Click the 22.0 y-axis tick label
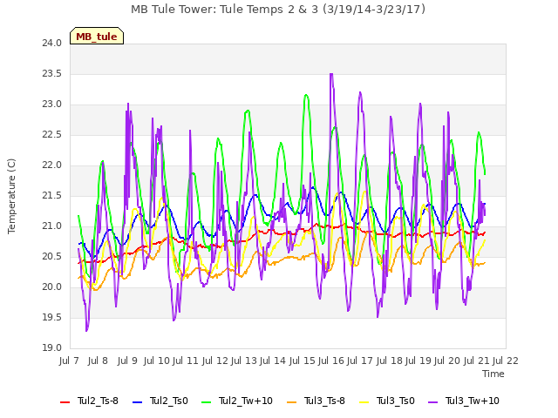This screenshot has width=558, height=418. (x=52, y=165)
